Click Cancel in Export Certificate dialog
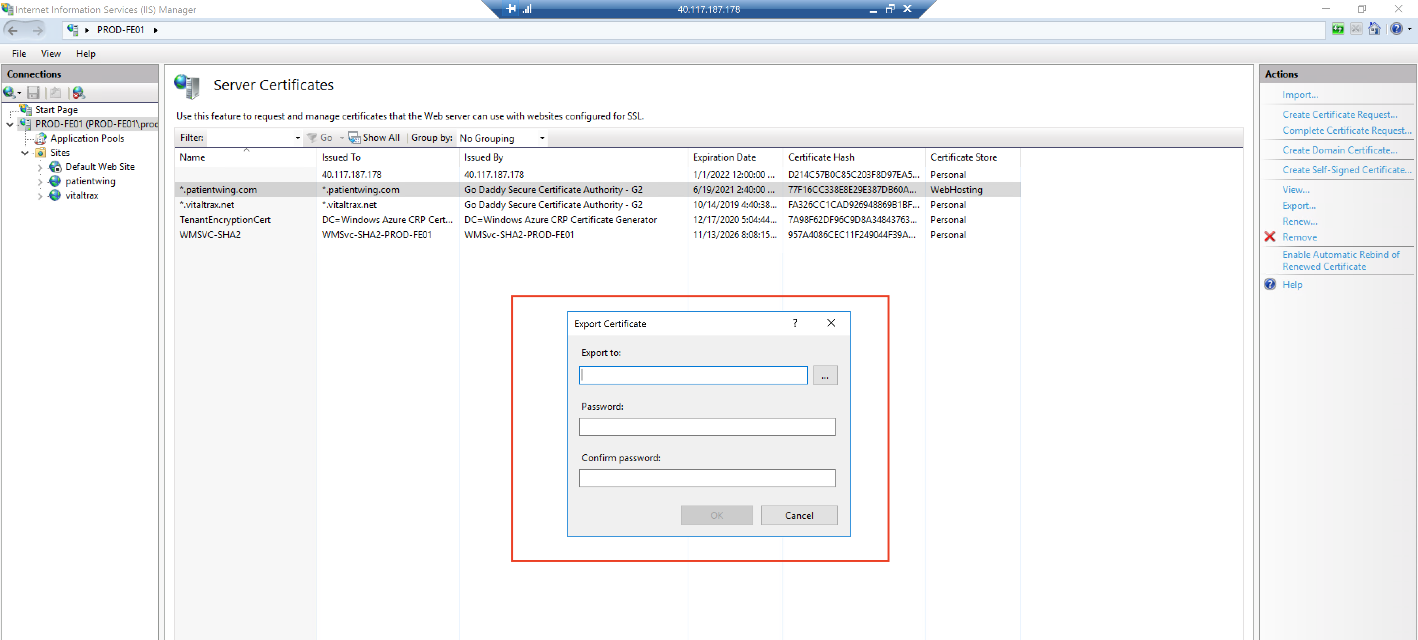 [799, 515]
